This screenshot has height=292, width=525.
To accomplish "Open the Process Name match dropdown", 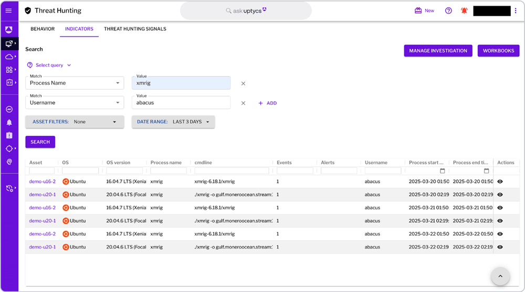I will pos(75,83).
